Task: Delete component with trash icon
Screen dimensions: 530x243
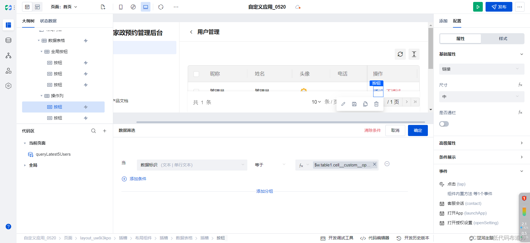Action: point(376,104)
